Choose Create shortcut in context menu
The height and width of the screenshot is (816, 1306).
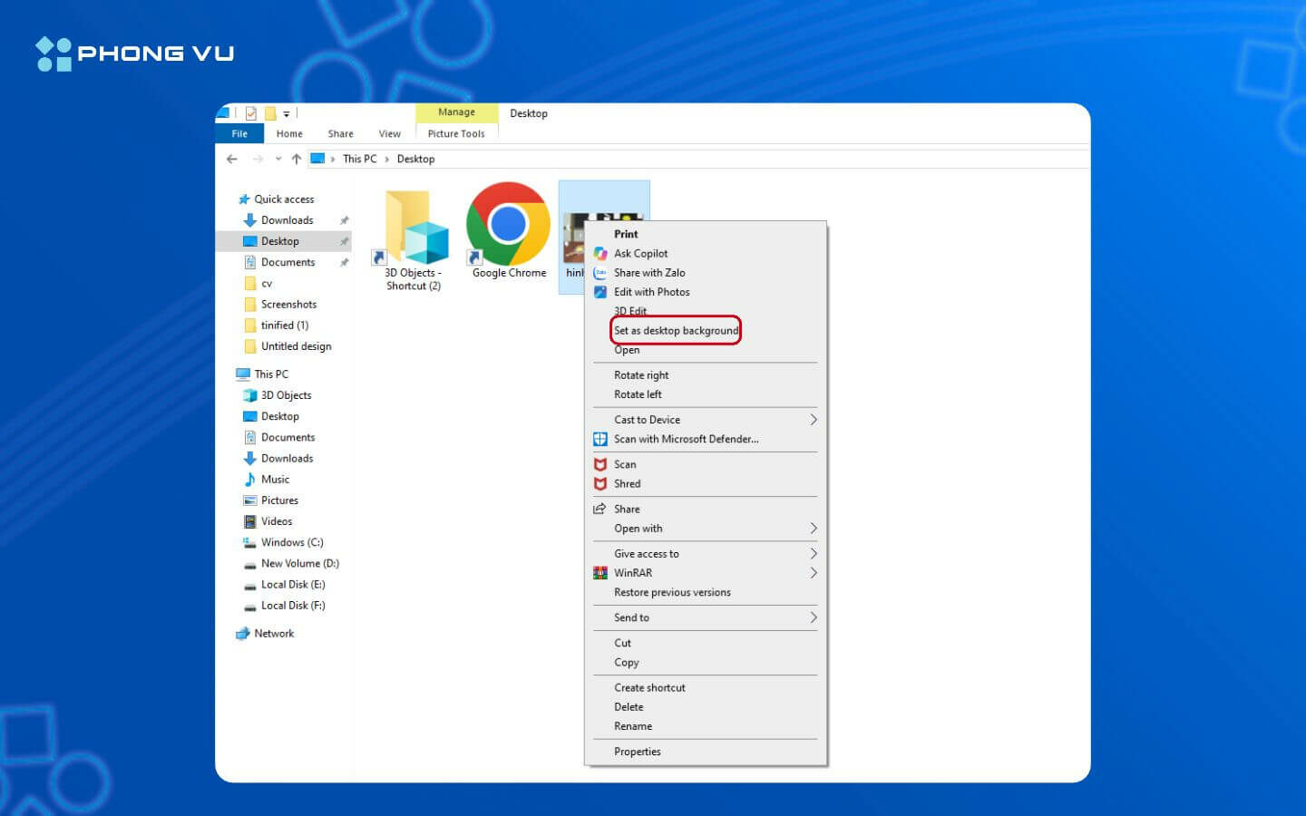pos(649,687)
